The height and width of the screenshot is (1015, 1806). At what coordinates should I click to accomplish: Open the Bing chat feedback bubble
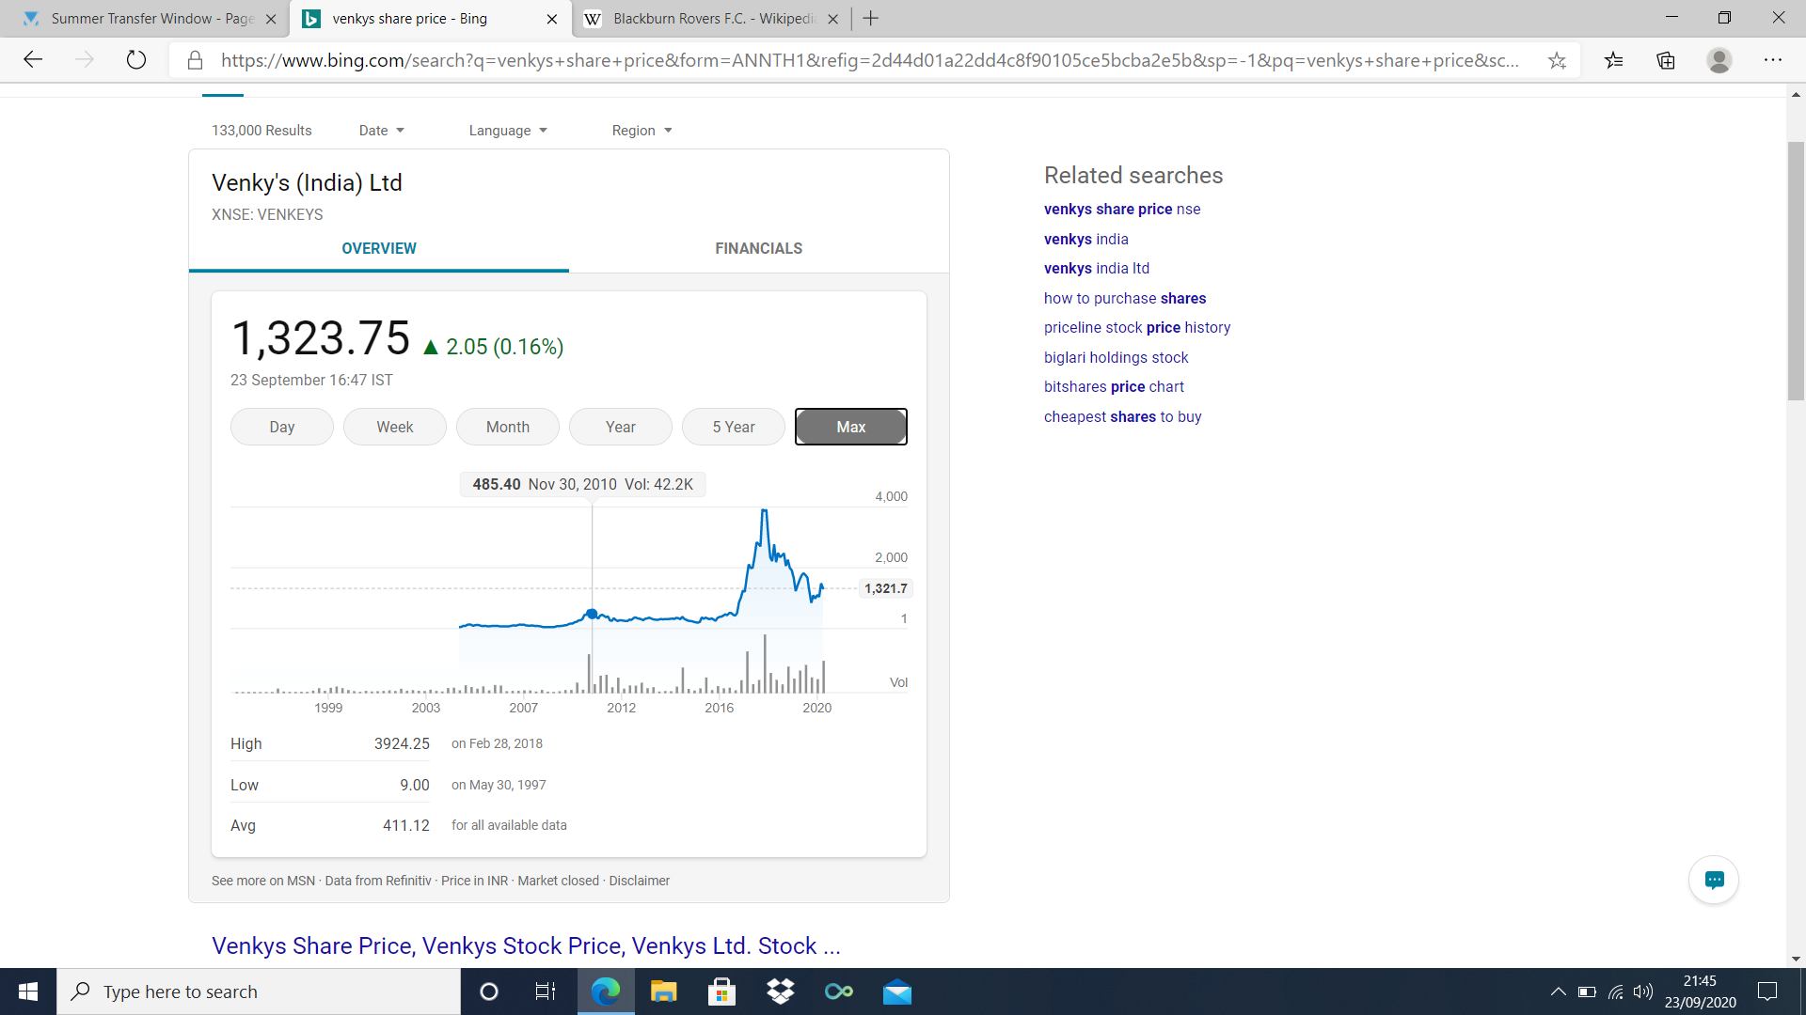point(1714,880)
